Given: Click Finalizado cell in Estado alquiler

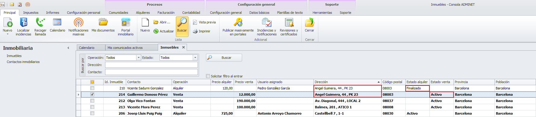Looking at the screenshot, I should pyautogui.click(x=417, y=88).
